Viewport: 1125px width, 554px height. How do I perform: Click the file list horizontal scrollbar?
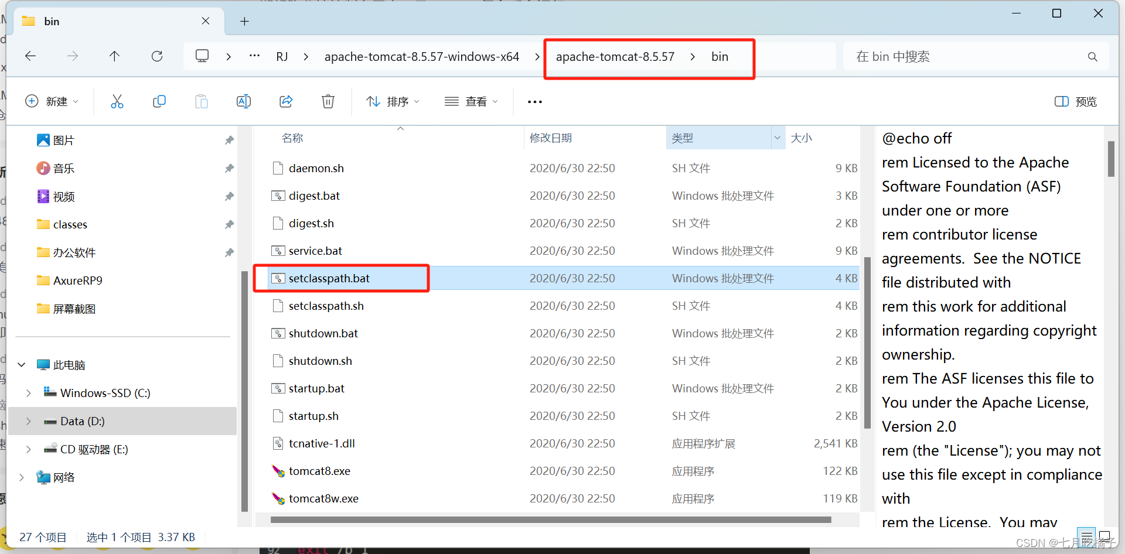click(x=551, y=519)
